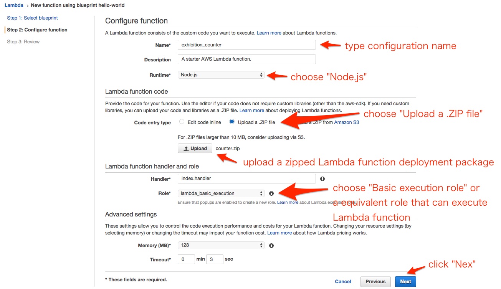Open the Memory (MB) dropdown set to 128
Viewport: 501px width, 289px height.
pyautogui.click(x=222, y=245)
